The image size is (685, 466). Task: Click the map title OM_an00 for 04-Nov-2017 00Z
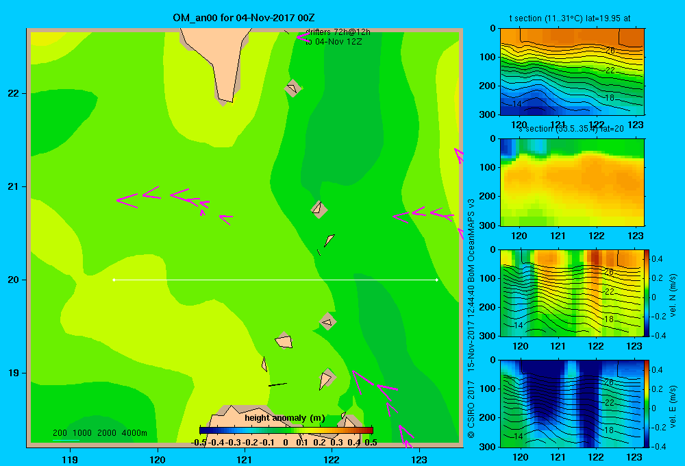point(244,18)
